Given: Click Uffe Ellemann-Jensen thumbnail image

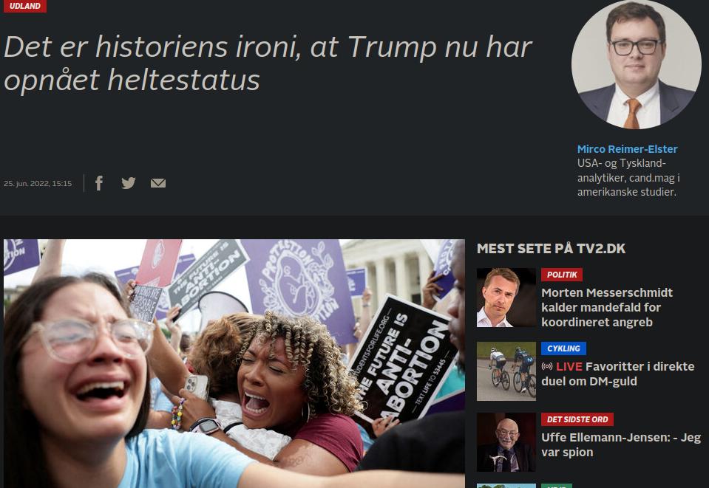Looking at the screenshot, I should 506,442.
